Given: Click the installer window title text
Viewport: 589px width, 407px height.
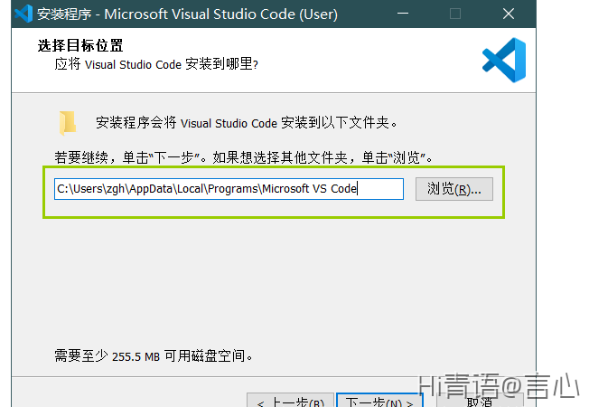Looking at the screenshot, I should point(187,14).
